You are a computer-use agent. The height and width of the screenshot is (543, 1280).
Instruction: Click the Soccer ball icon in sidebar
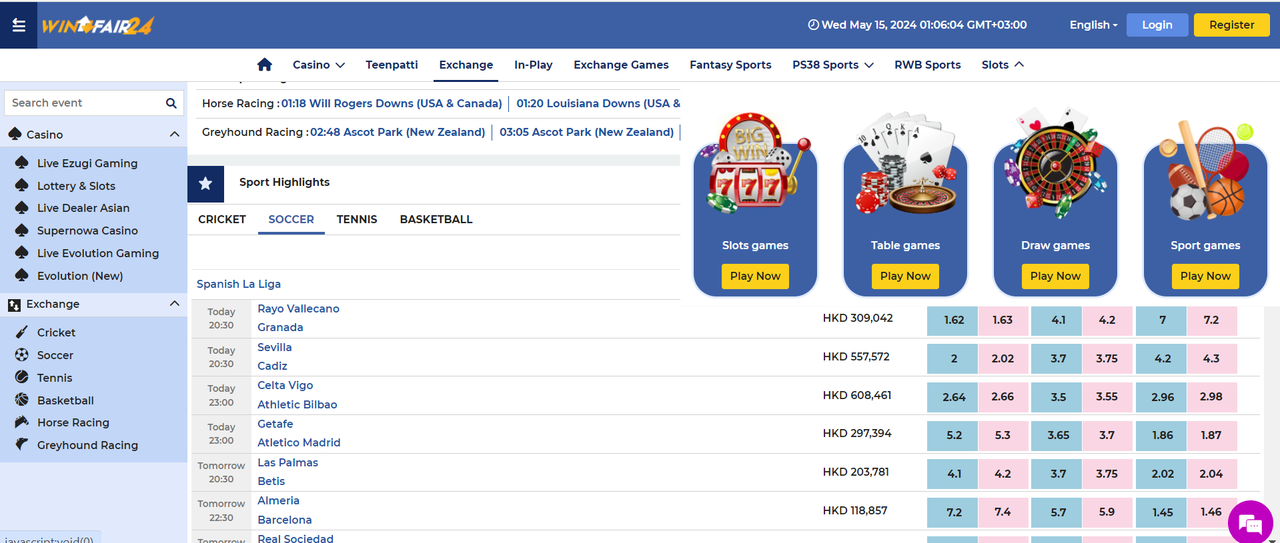pos(22,354)
